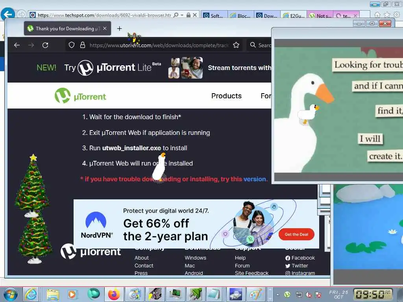
Task: Stop loading with Internet Explorer X button
Action: (195, 15)
